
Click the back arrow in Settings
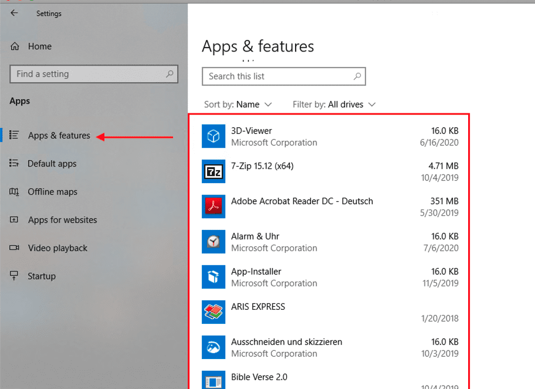coord(14,13)
